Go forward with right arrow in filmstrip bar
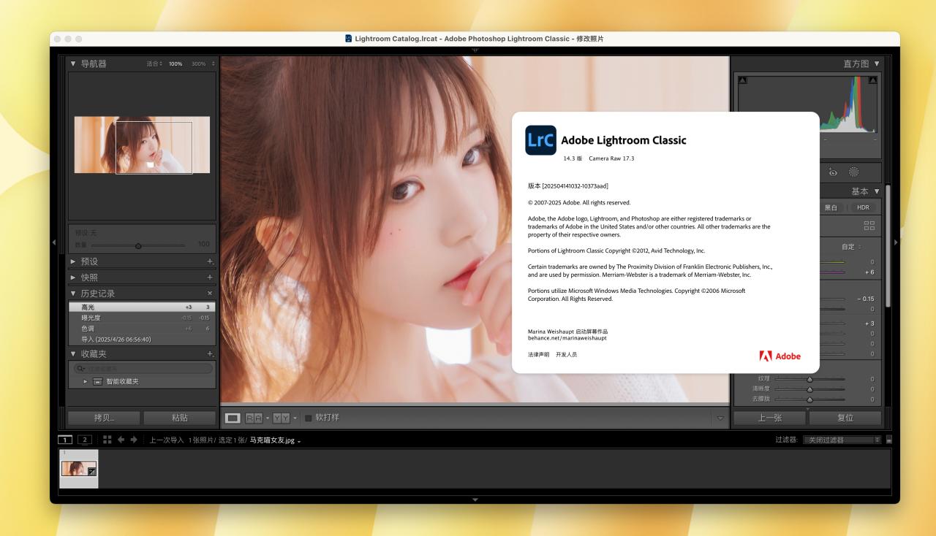This screenshot has height=536, width=936. click(134, 440)
